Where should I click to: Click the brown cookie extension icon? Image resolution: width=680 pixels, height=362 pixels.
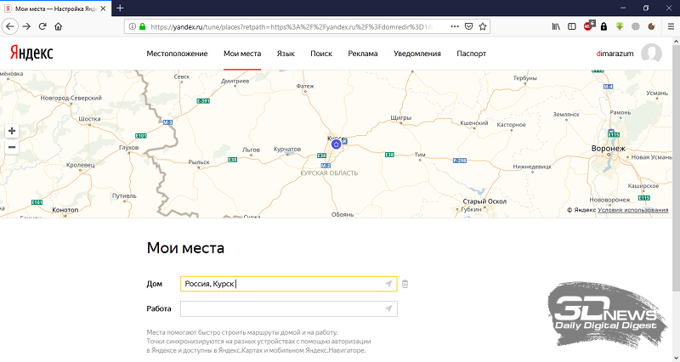(651, 26)
